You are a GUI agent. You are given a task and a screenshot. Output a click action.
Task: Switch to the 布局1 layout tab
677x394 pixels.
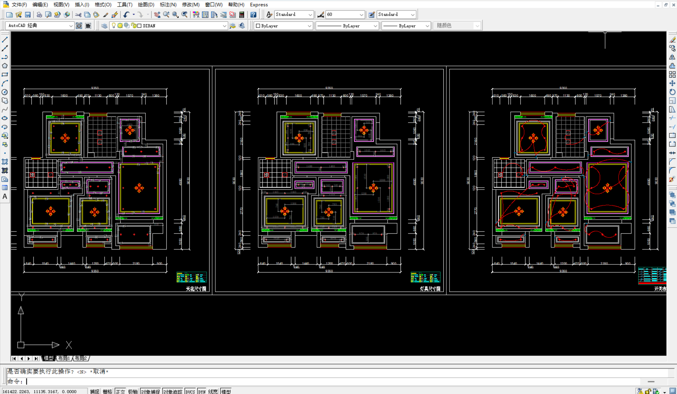click(64, 358)
